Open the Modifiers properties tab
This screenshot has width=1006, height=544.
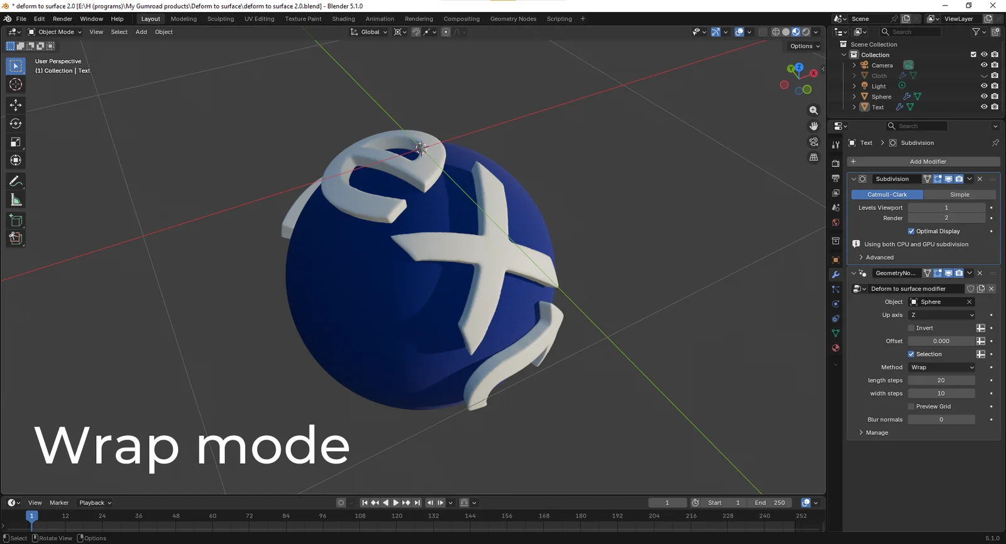836,275
